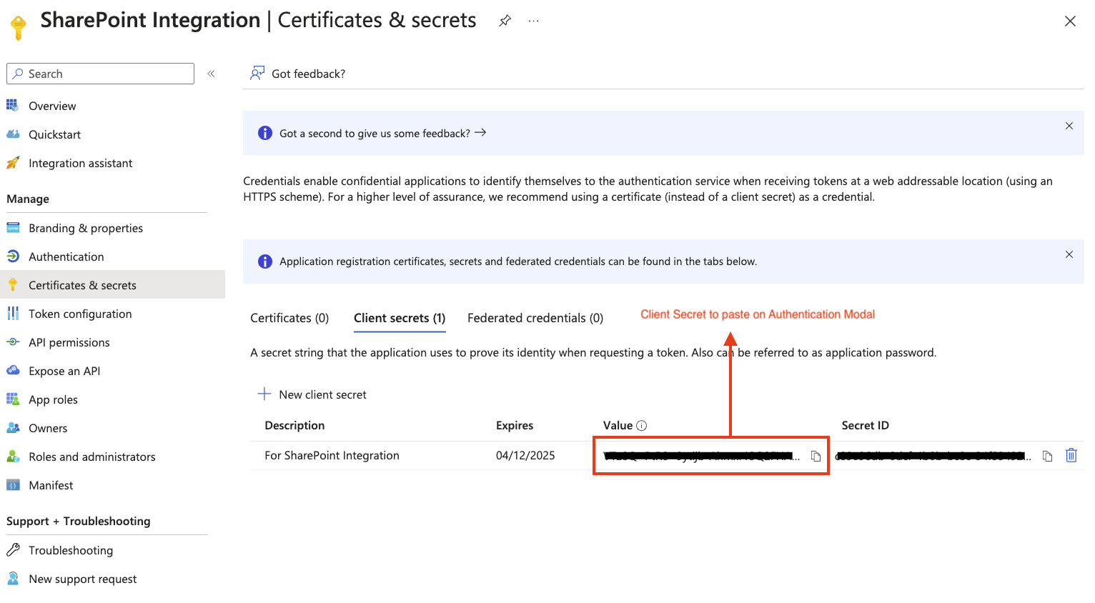The image size is (1095, 603).
Task: Click the 04/12/2025 expiry date
Action: [x=525, y=455]
